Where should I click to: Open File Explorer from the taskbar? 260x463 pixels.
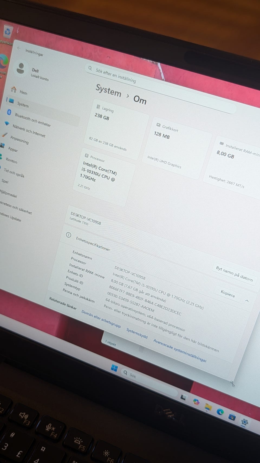[208, 407]
